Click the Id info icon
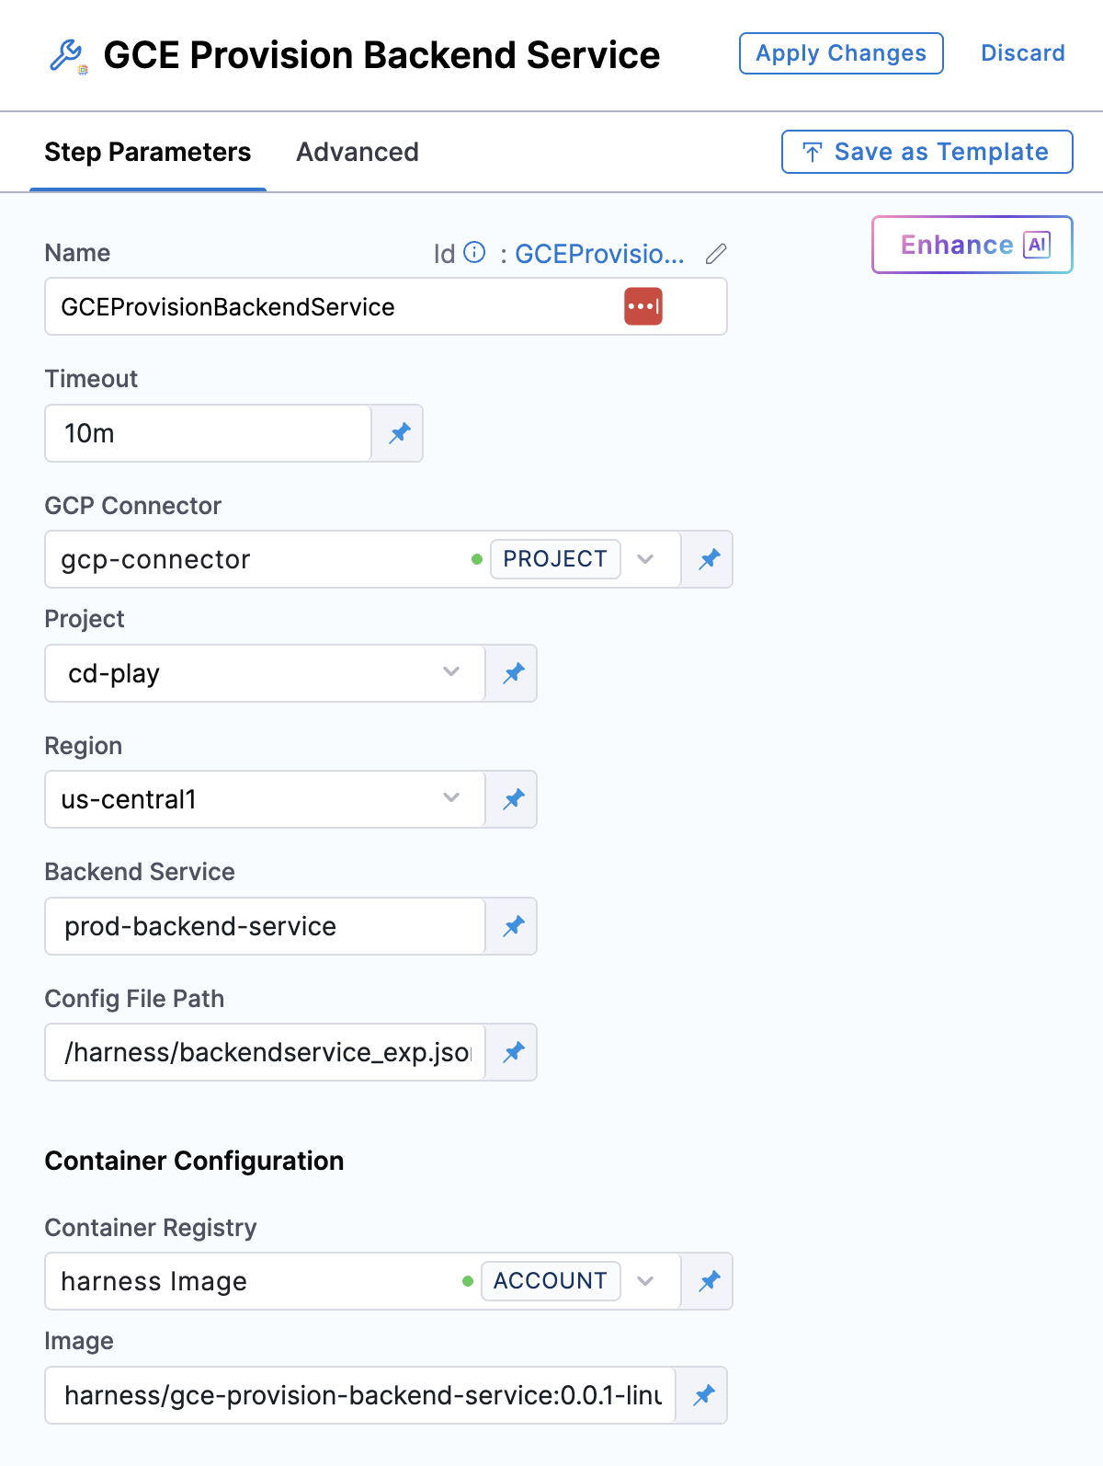This screenshot has height=1466, width=1103. coord(474,253)
